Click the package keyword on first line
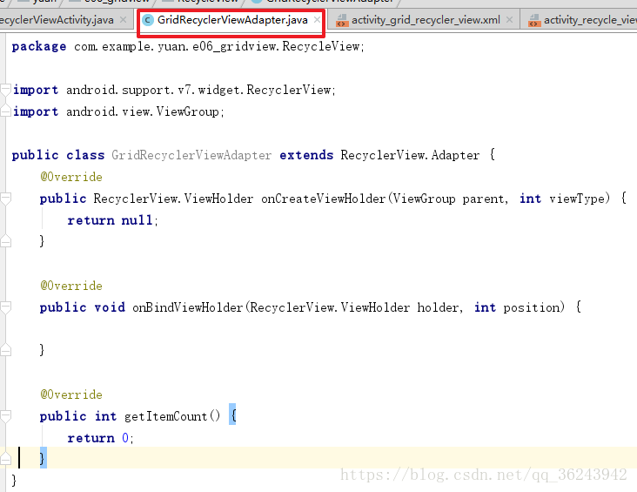 [38, 46]
